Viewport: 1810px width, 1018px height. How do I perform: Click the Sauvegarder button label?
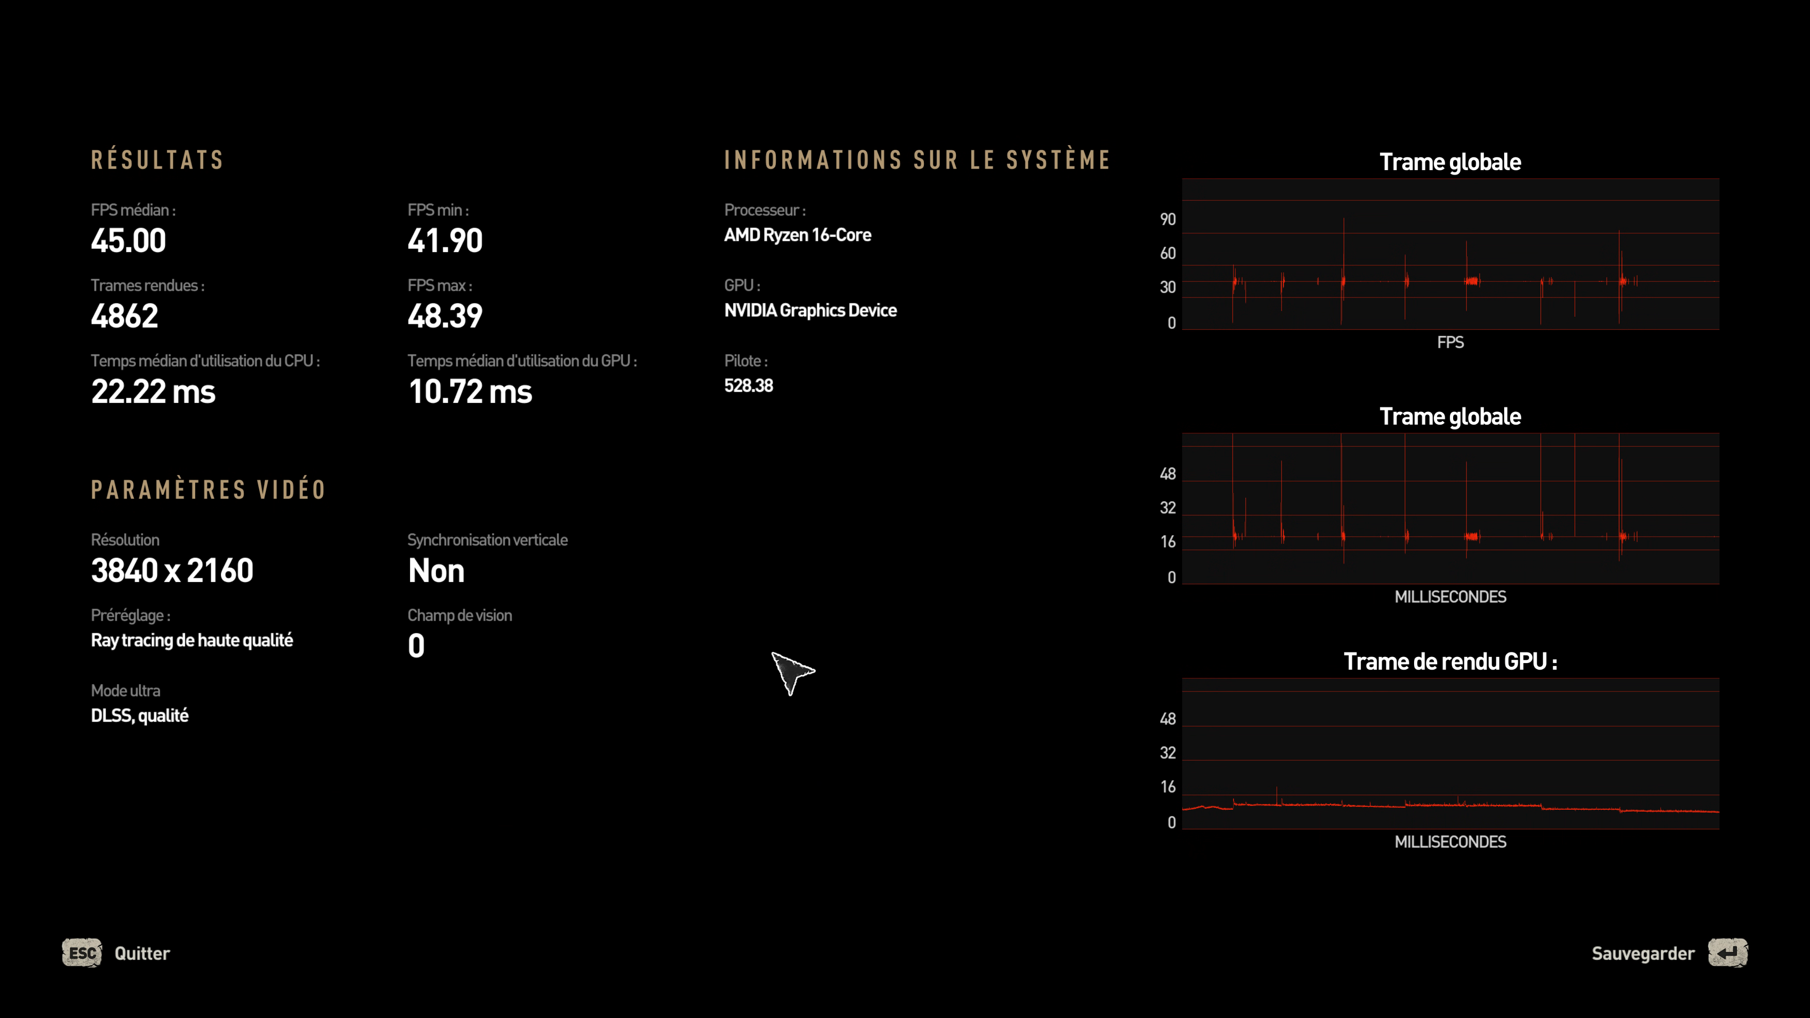point(1642,953)
